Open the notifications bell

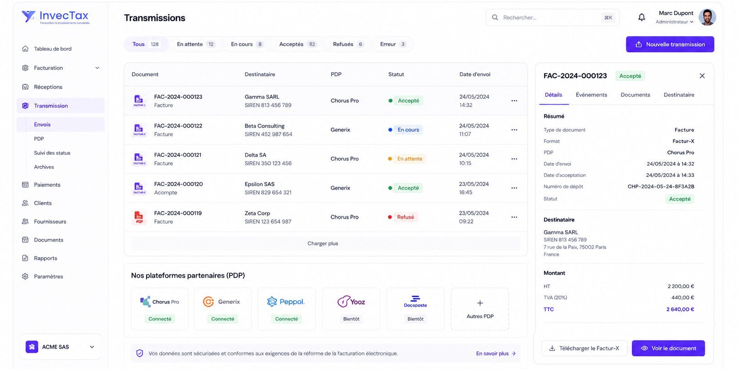[x=641, y=17]
